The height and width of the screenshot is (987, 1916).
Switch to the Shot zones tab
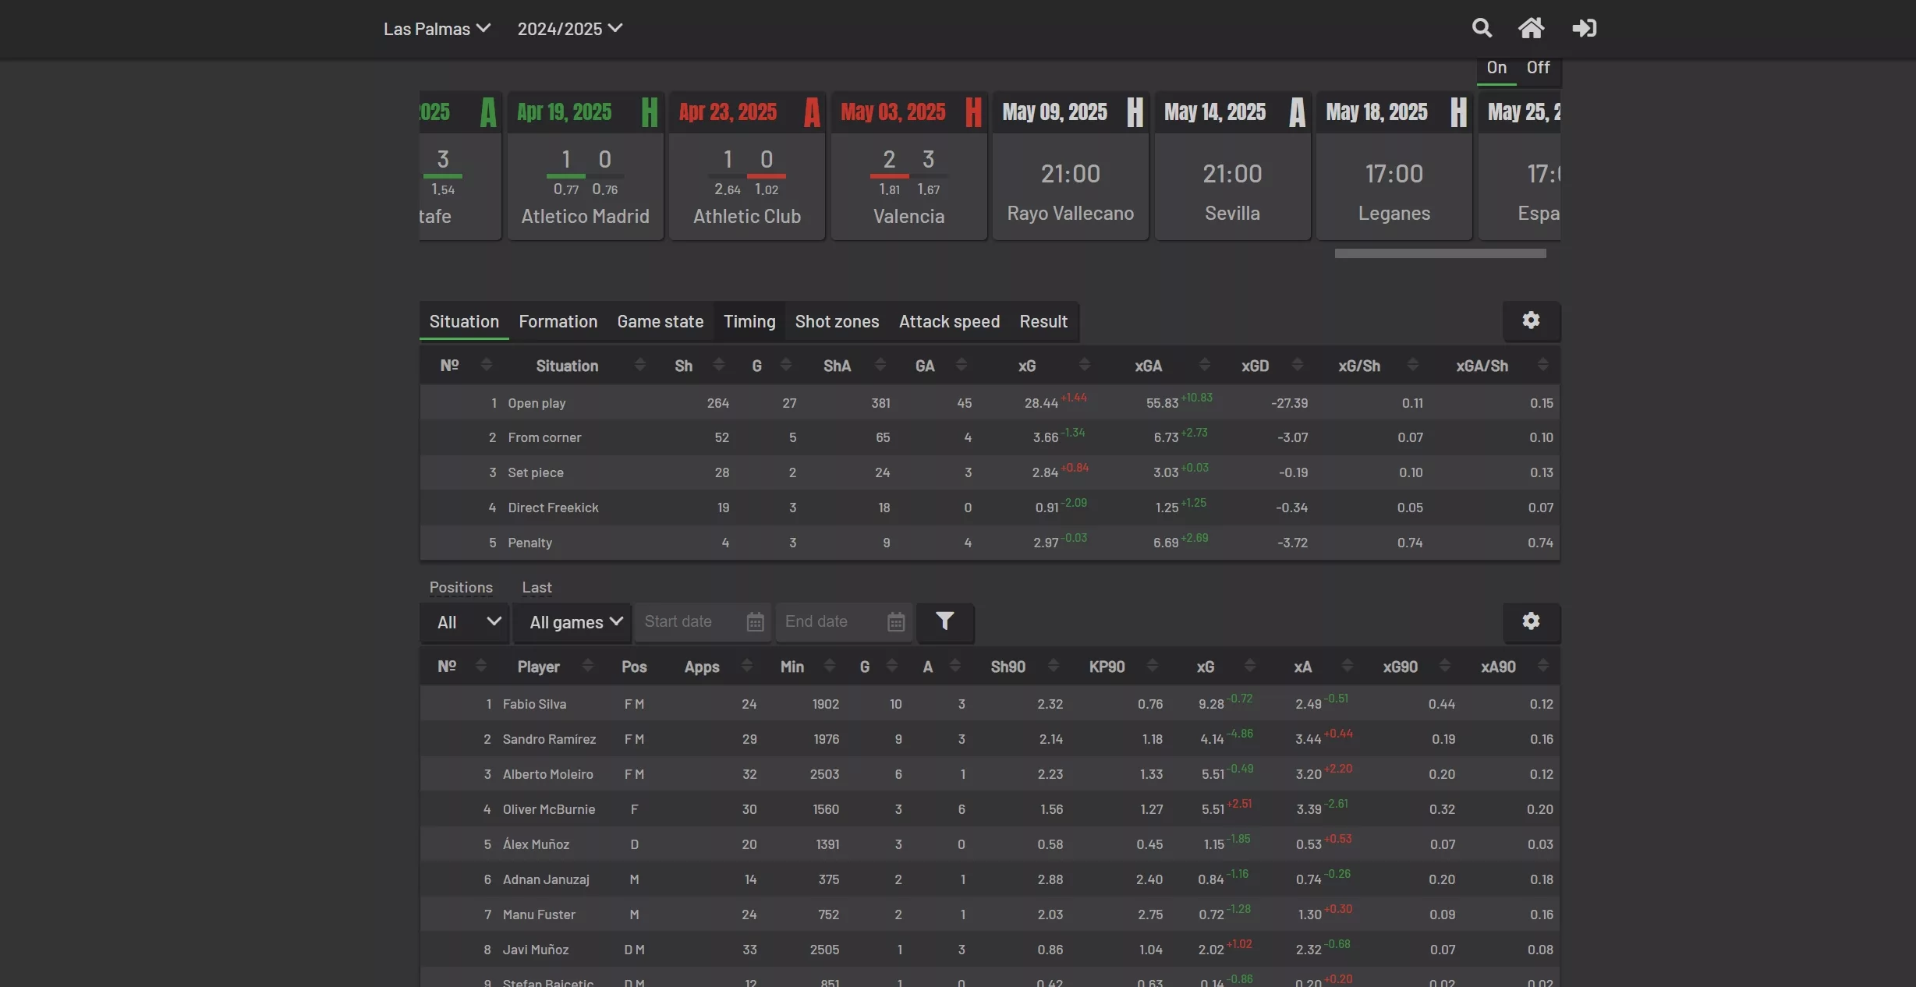[837, 321]
